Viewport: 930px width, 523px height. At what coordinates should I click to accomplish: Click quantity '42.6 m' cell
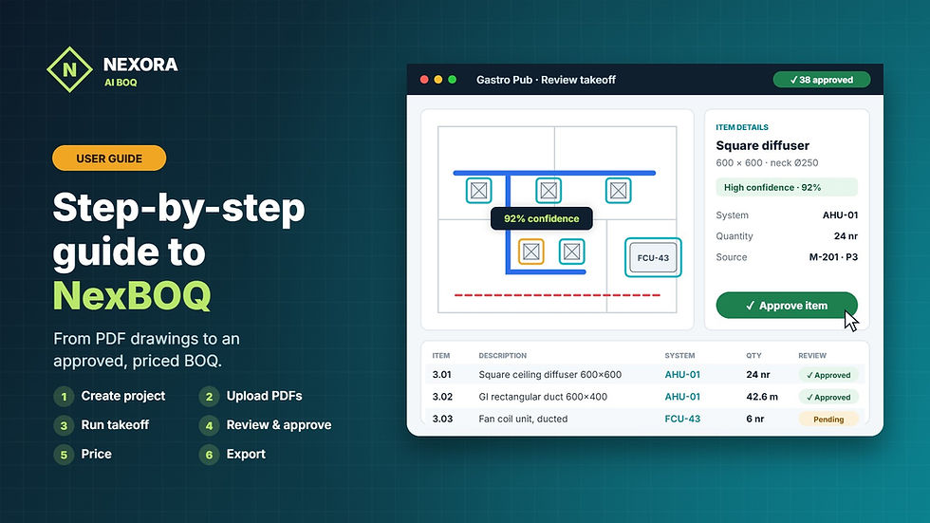point(762,396)
